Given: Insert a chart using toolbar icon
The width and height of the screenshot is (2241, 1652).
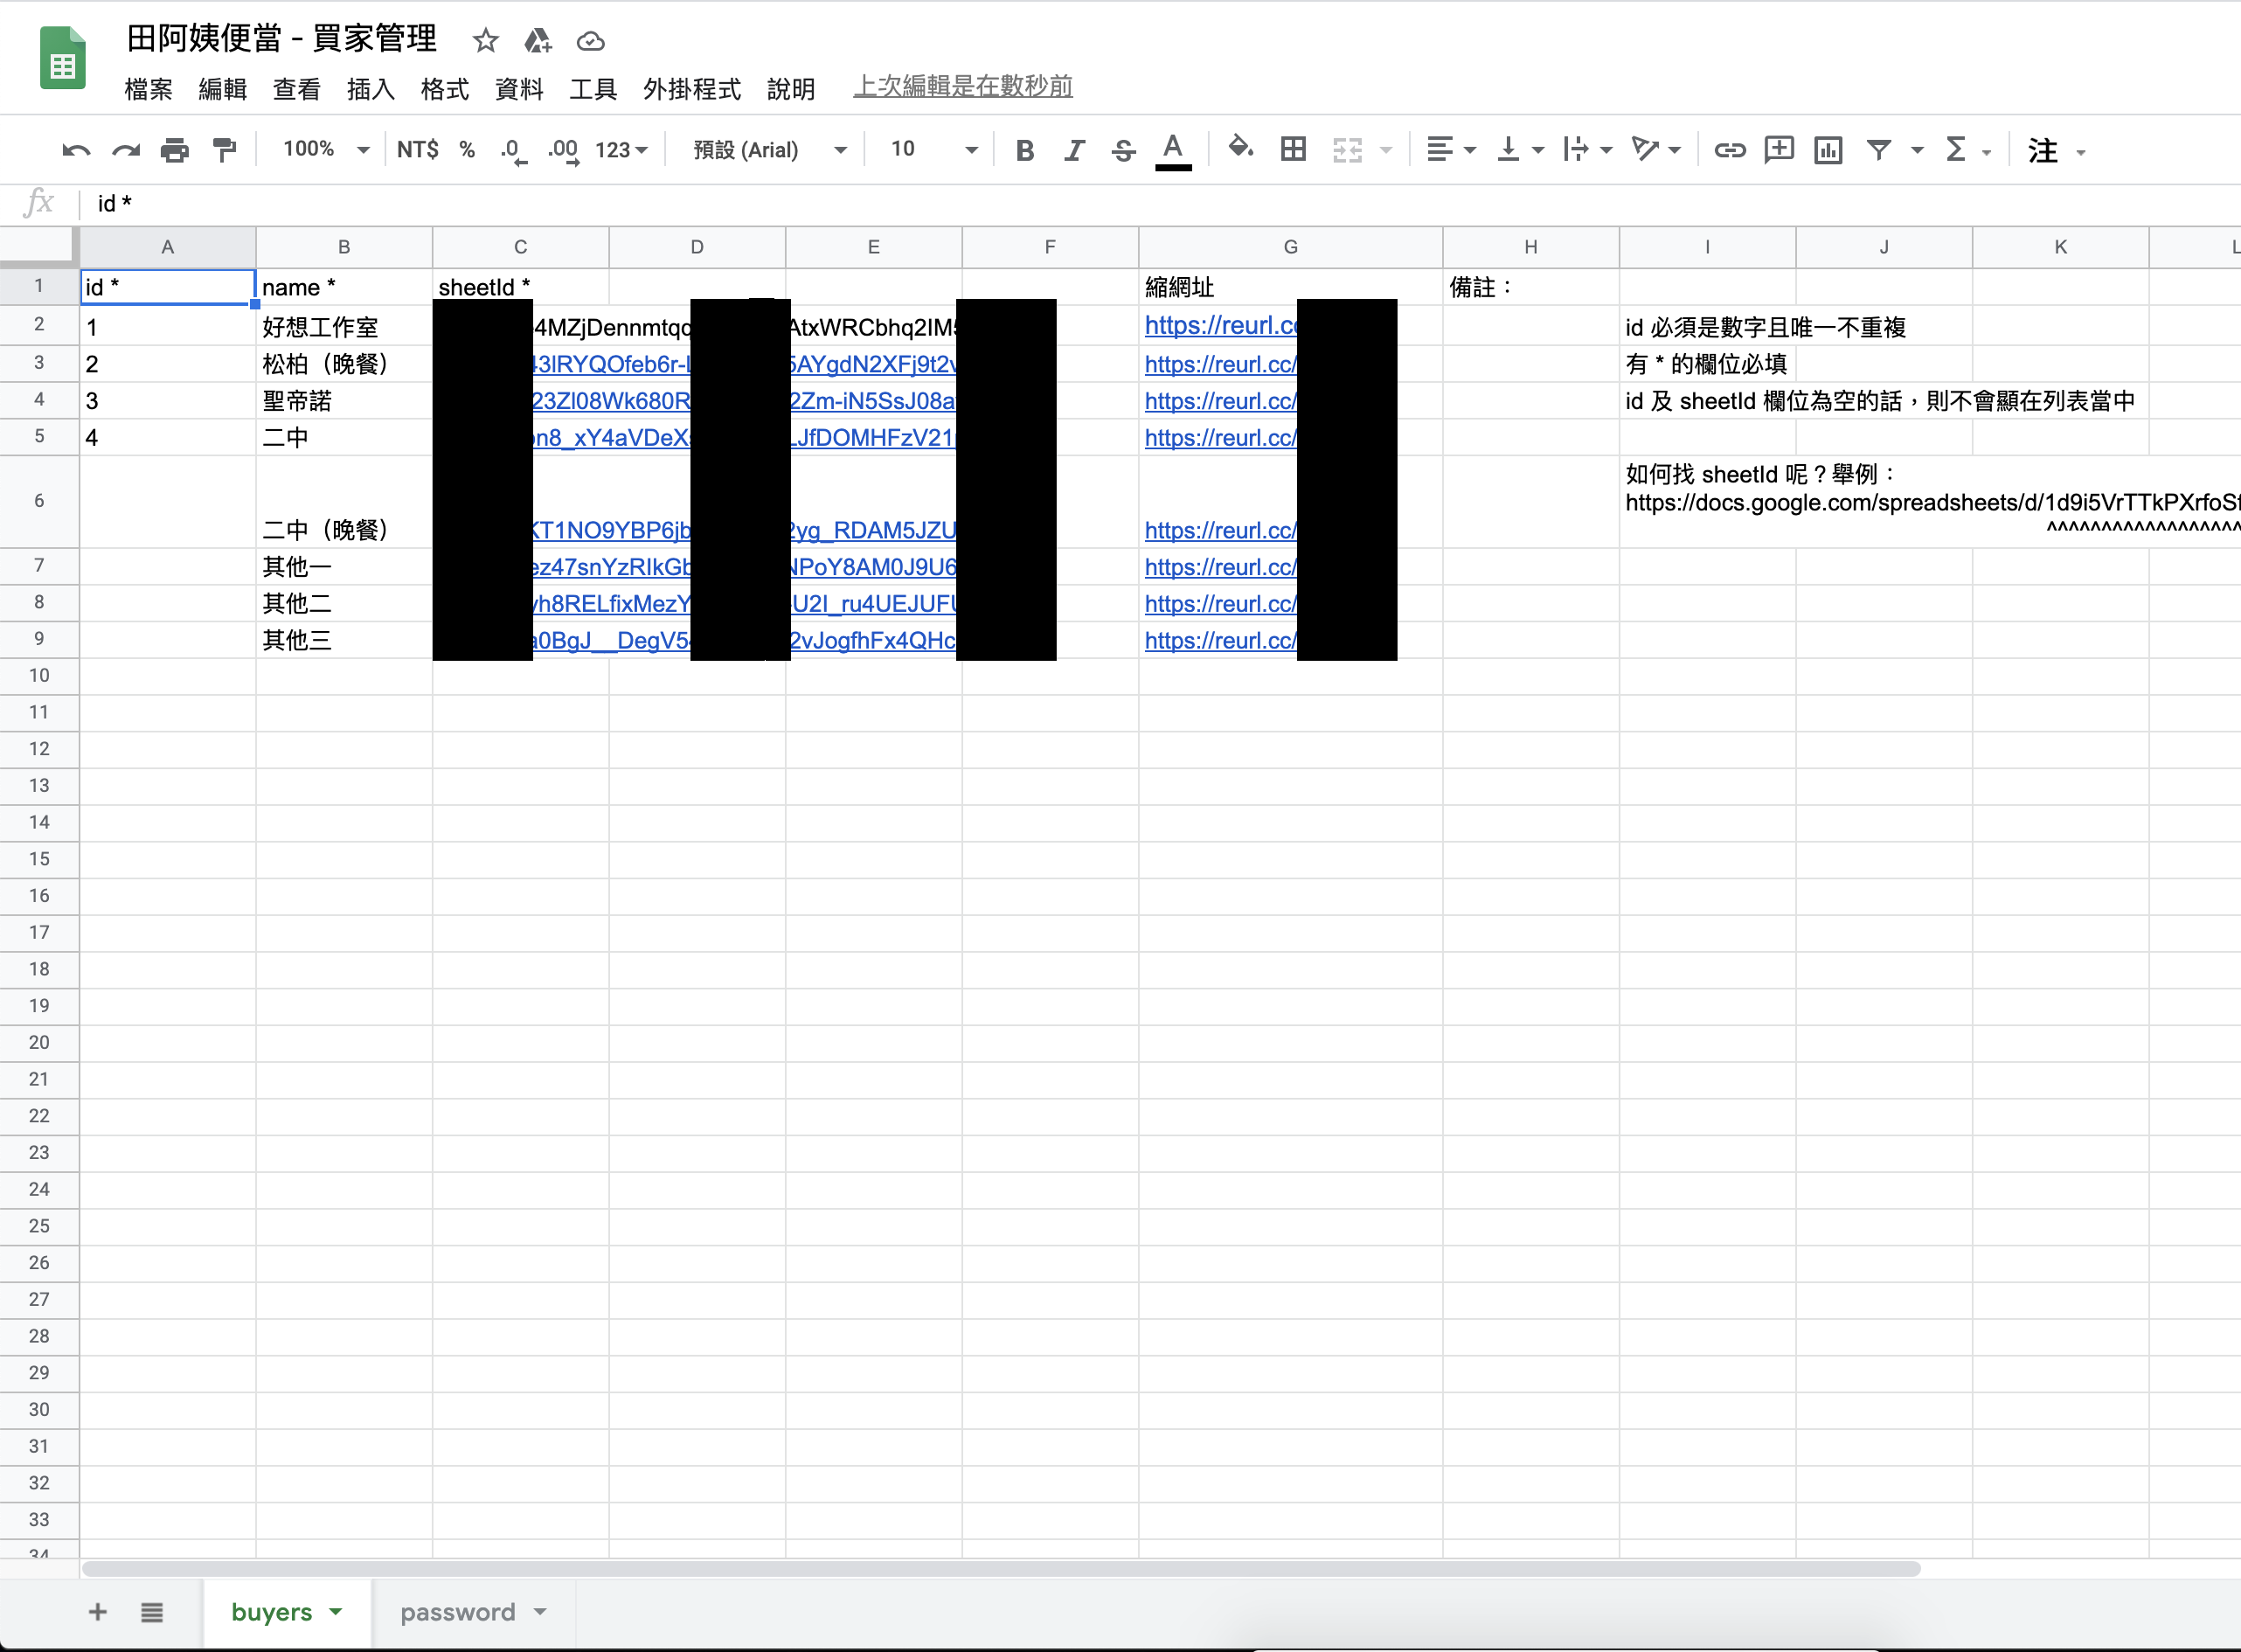Looking at the screenshot, I should [1828, 151].
